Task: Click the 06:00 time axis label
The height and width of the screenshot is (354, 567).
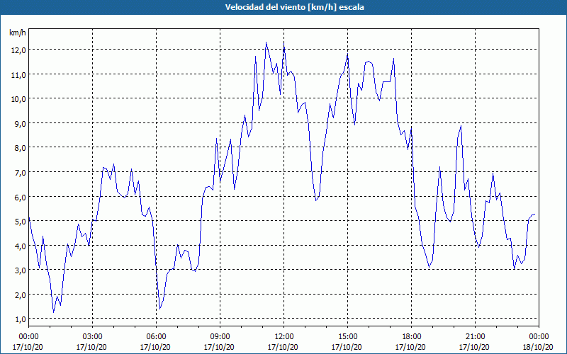Action: click(x=156, y=337)
